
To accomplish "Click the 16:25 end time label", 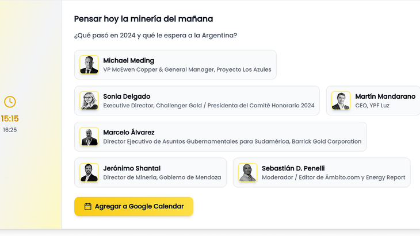I will pyautogui.click(x=10, y=130).
